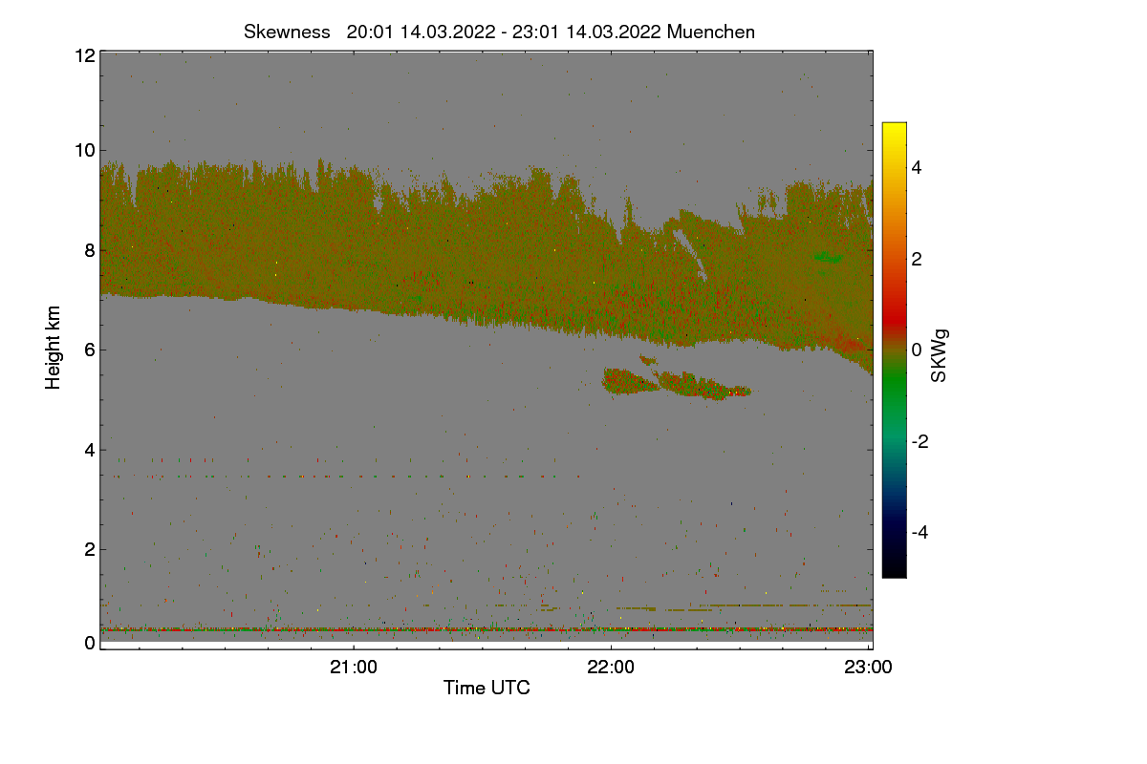Select the Height km axis label
This screenshot has width=1147, height=764.
coord(54,347)
